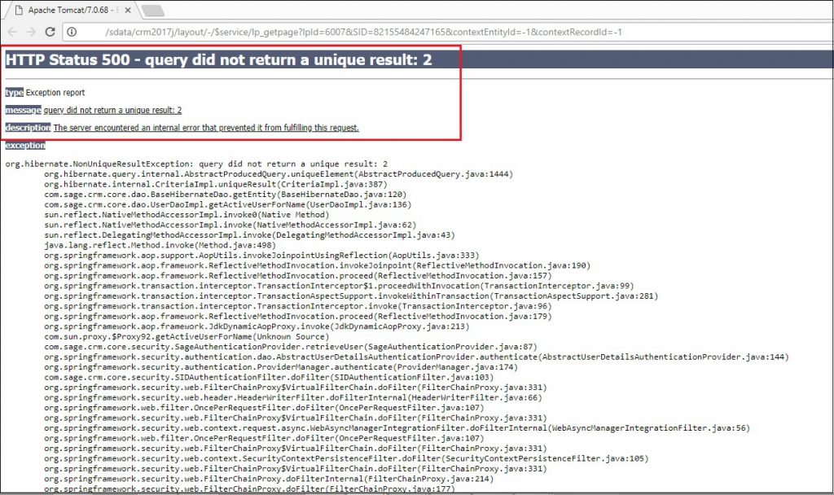Viewport: 834px width, 495px height.
Task: Click the browser back arrow button
Action: pyautogui.click(x=10, y=32)
